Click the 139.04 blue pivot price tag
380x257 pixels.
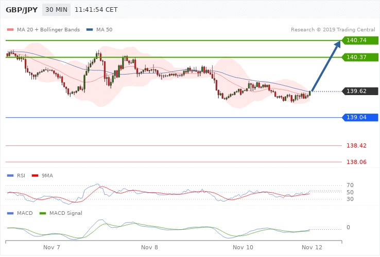point(360,118)
